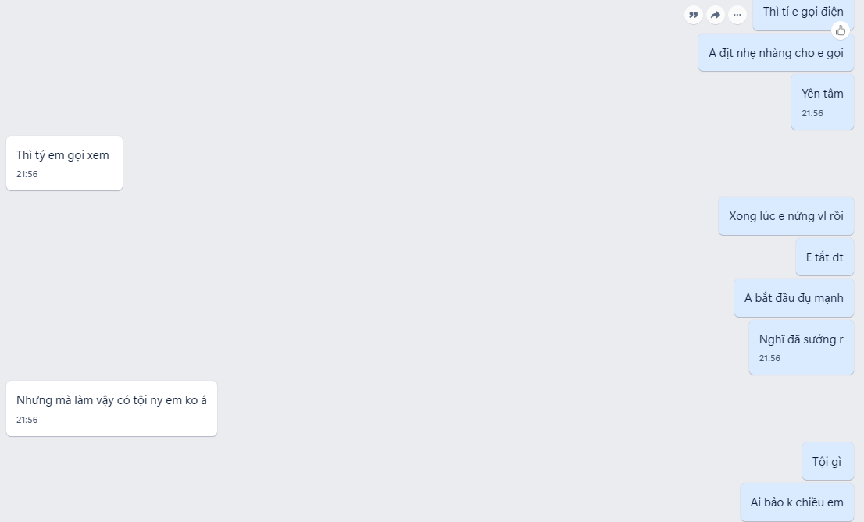
Task: Select the message ending with 'cho e gọi'
Action: point(776,53)
